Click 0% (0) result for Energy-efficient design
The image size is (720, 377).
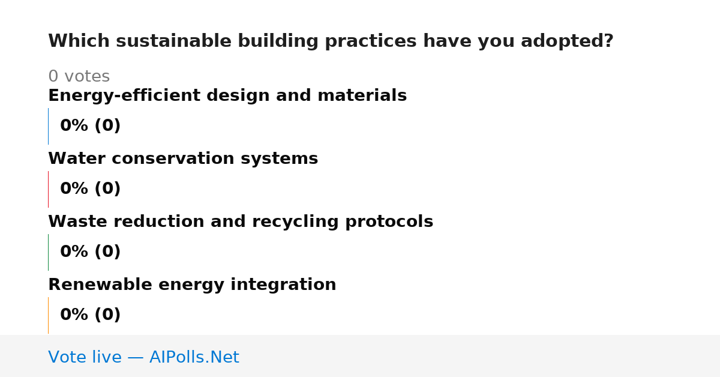tap(91, 126)
